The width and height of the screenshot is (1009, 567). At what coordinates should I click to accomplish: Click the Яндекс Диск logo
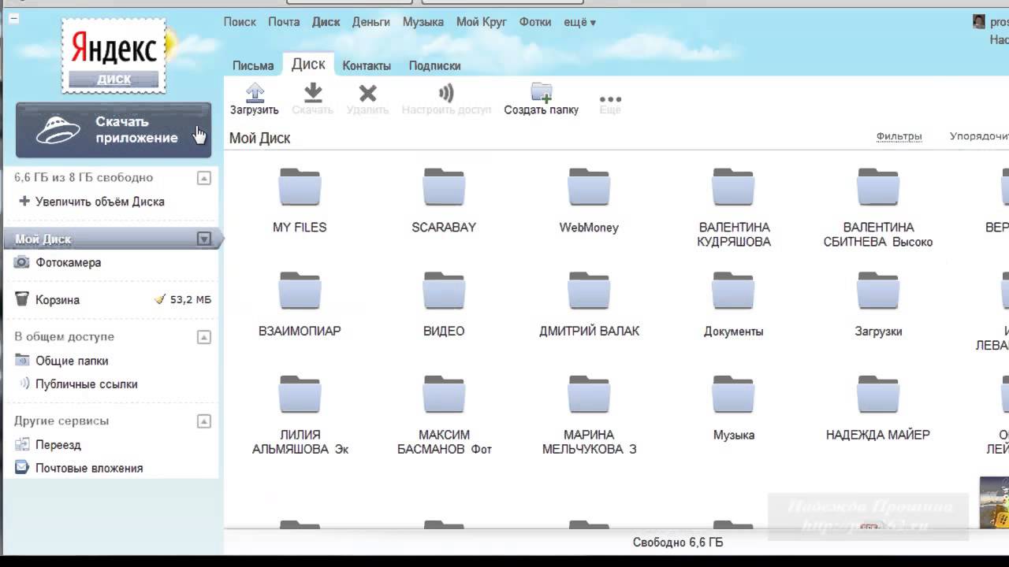click(114, 56)
